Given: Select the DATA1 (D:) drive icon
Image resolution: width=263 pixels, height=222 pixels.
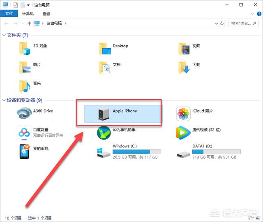Looking at the screenshot, I should [183, 154].
